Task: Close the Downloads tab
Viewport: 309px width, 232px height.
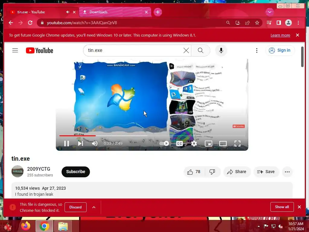Action: pyautogui.click(x=146, y=12)
